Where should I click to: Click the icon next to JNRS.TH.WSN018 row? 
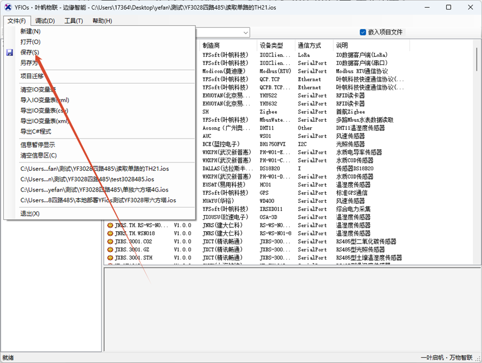point(110,233)
